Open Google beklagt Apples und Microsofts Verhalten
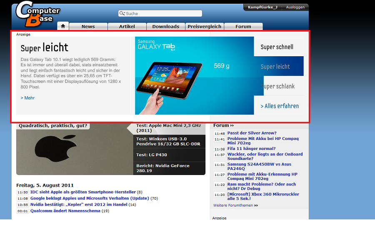The width and height of the screenshot is (375, 250). pos(90,198)
